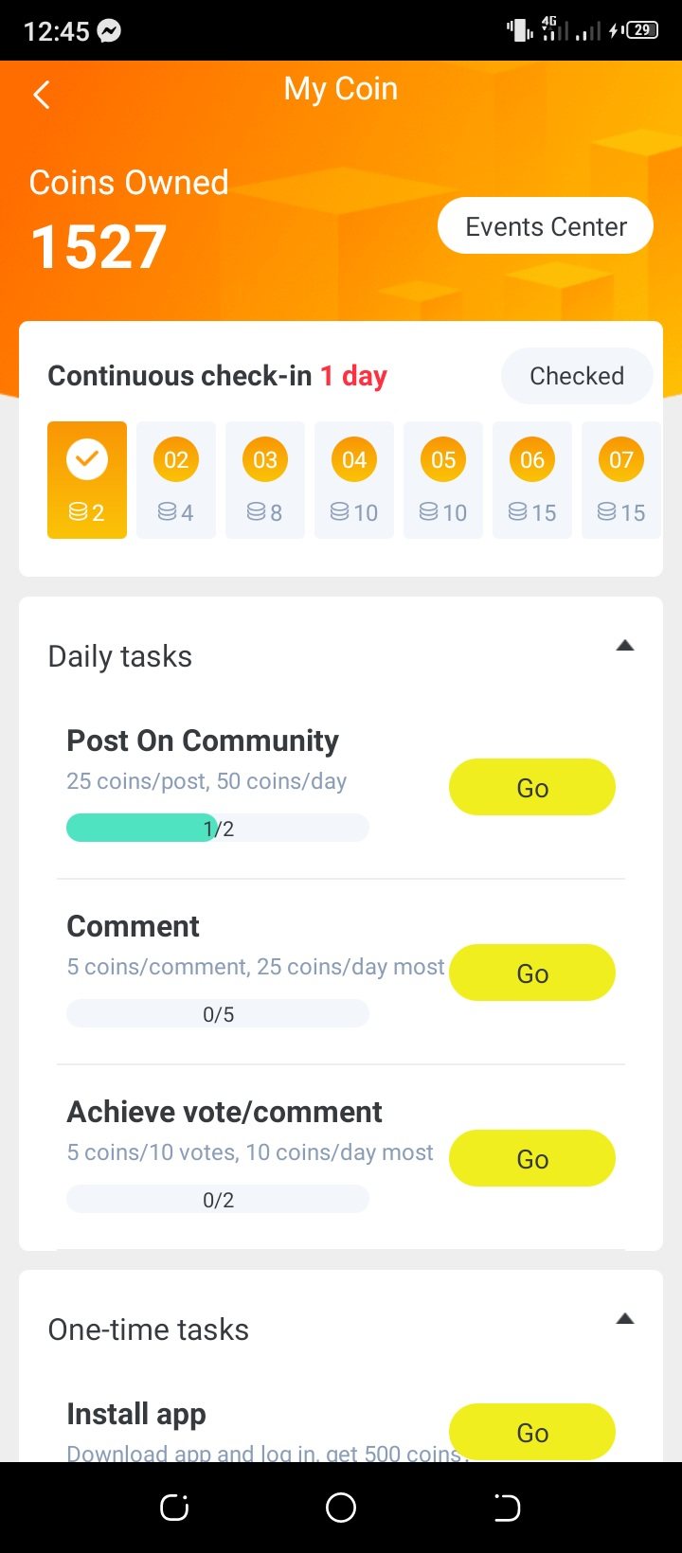682x1553 pixels.
Task: Collapse the One-time tasks section
Action: pos(624,1319)
